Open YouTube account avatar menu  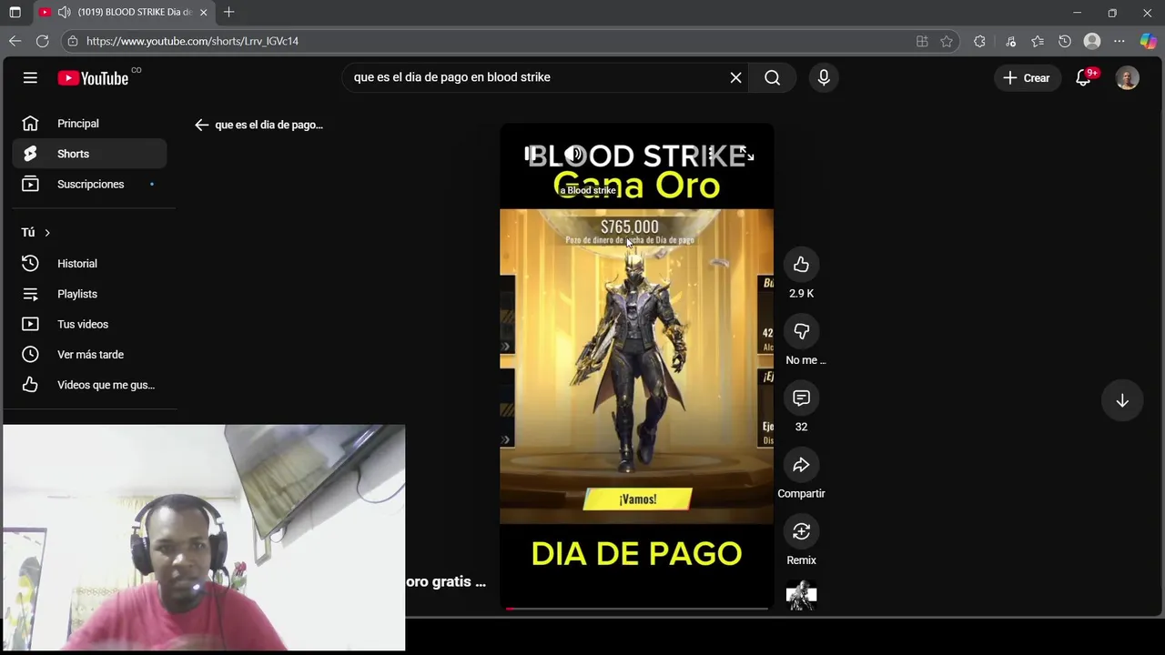coord(1127,78)
